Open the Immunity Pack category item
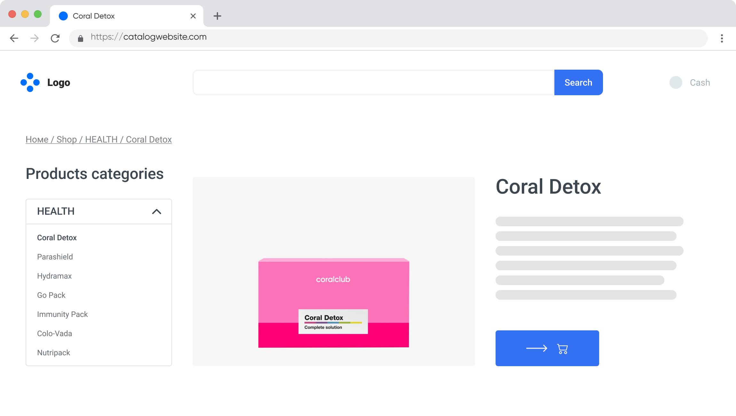The width and height of the screenshot is (736, 416). point(62,314)
